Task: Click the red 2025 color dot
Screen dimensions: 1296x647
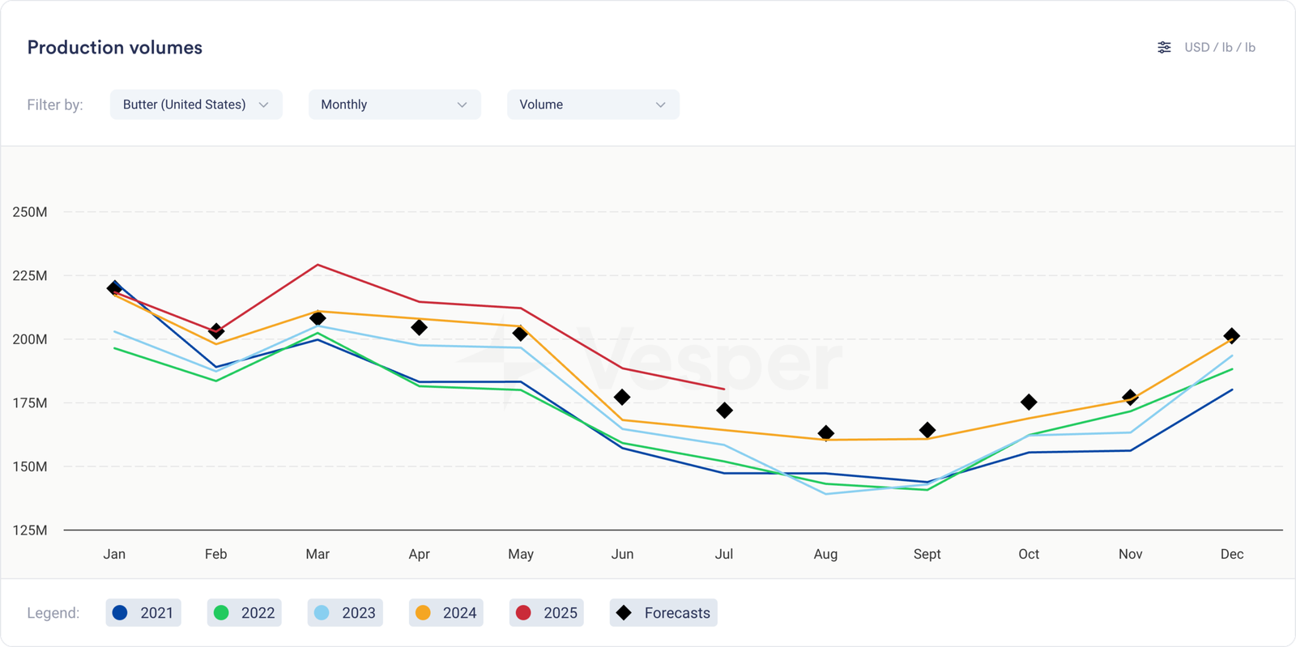Action: [523, 613]
